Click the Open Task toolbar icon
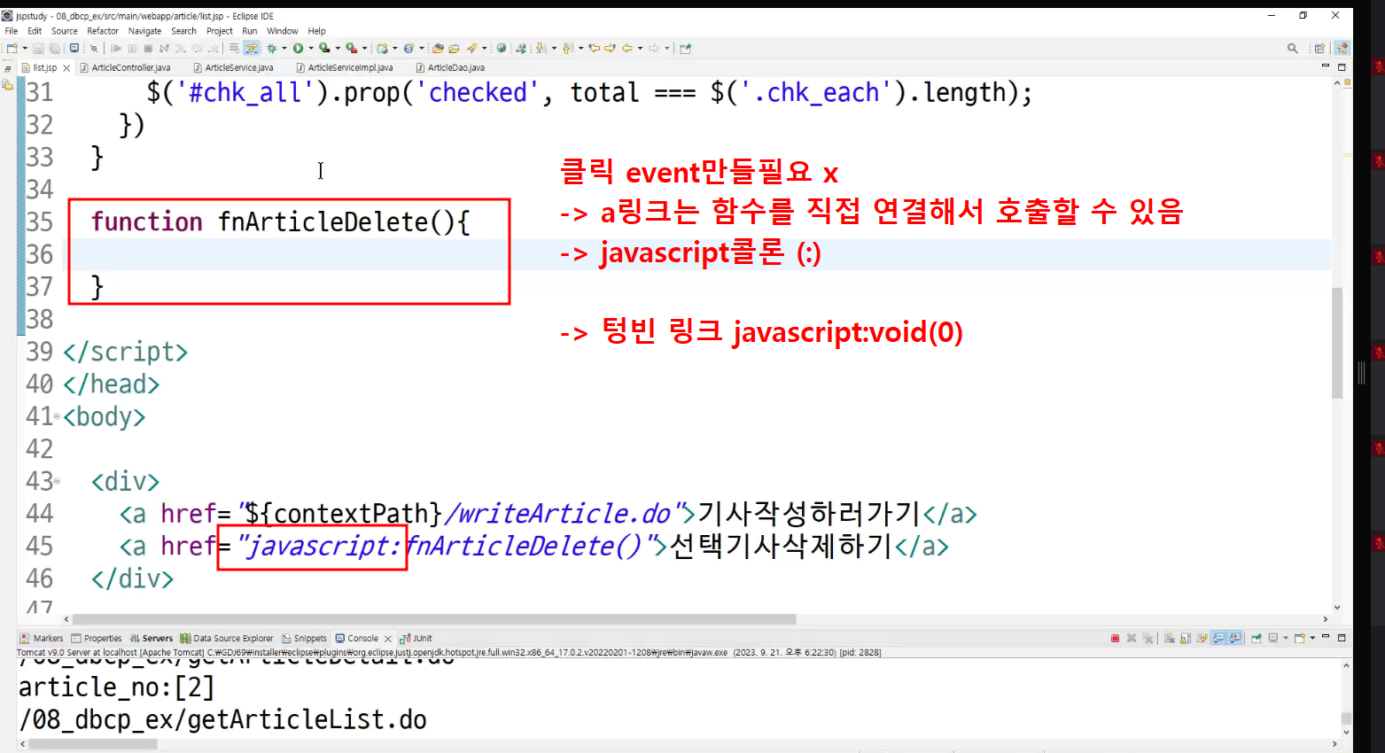 coord(454,49)
